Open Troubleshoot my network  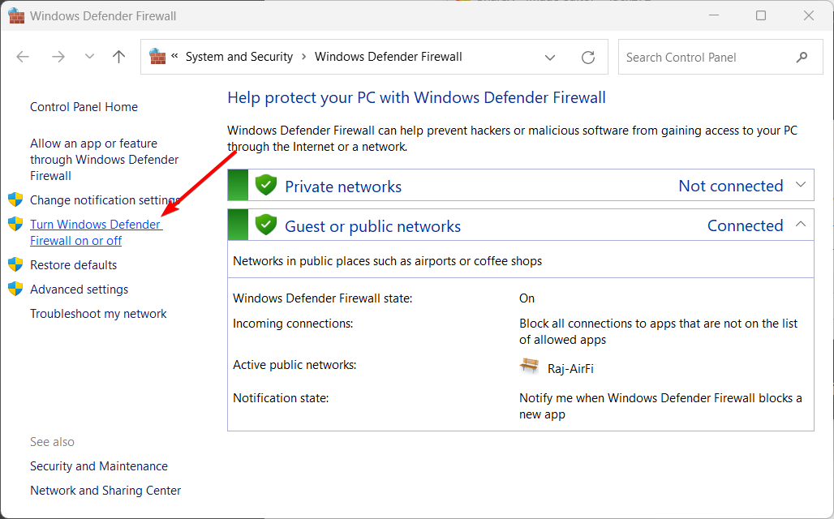coord(98,314)
